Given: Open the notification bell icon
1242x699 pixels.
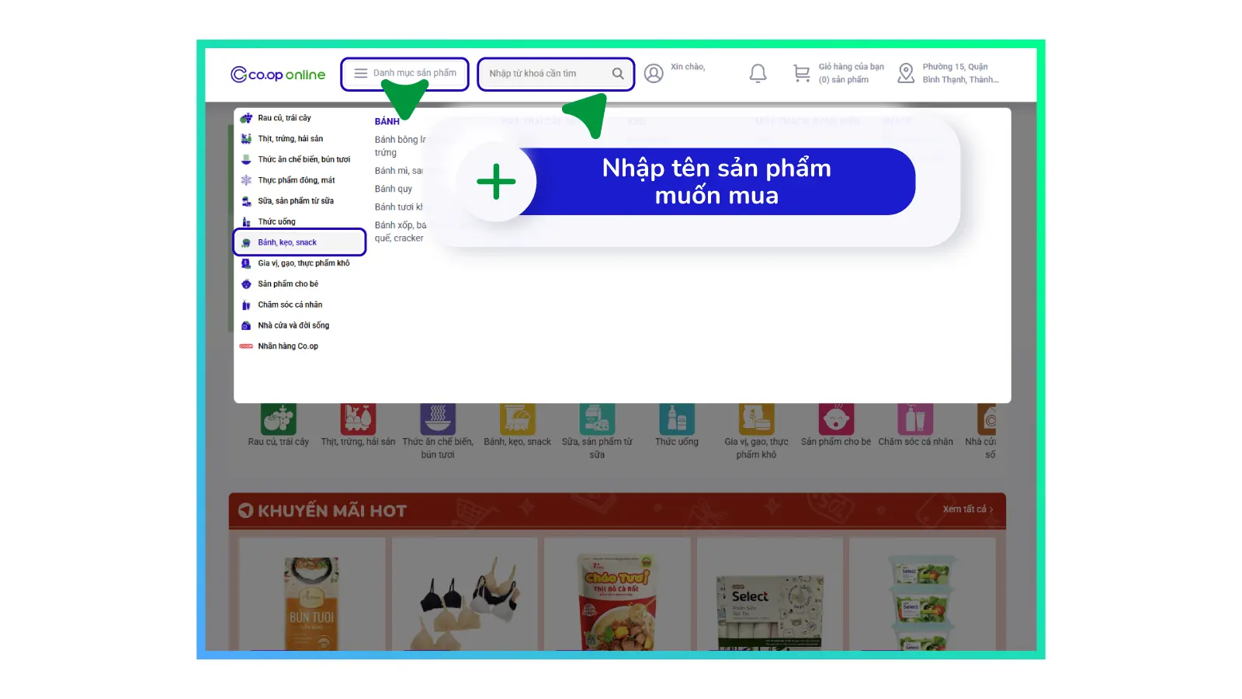Looking at the screenshot, I should point(758,73).
